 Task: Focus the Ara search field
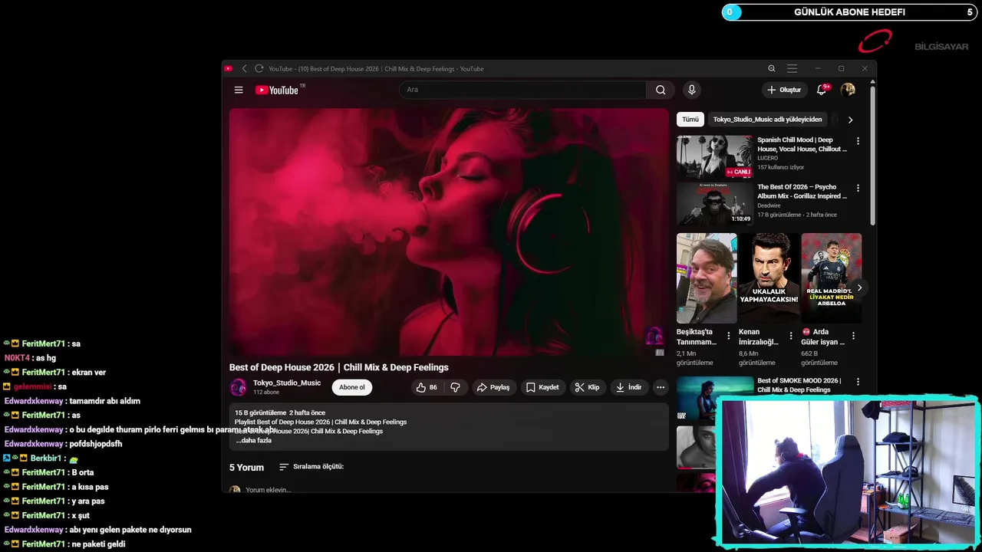tap(522, 90)
